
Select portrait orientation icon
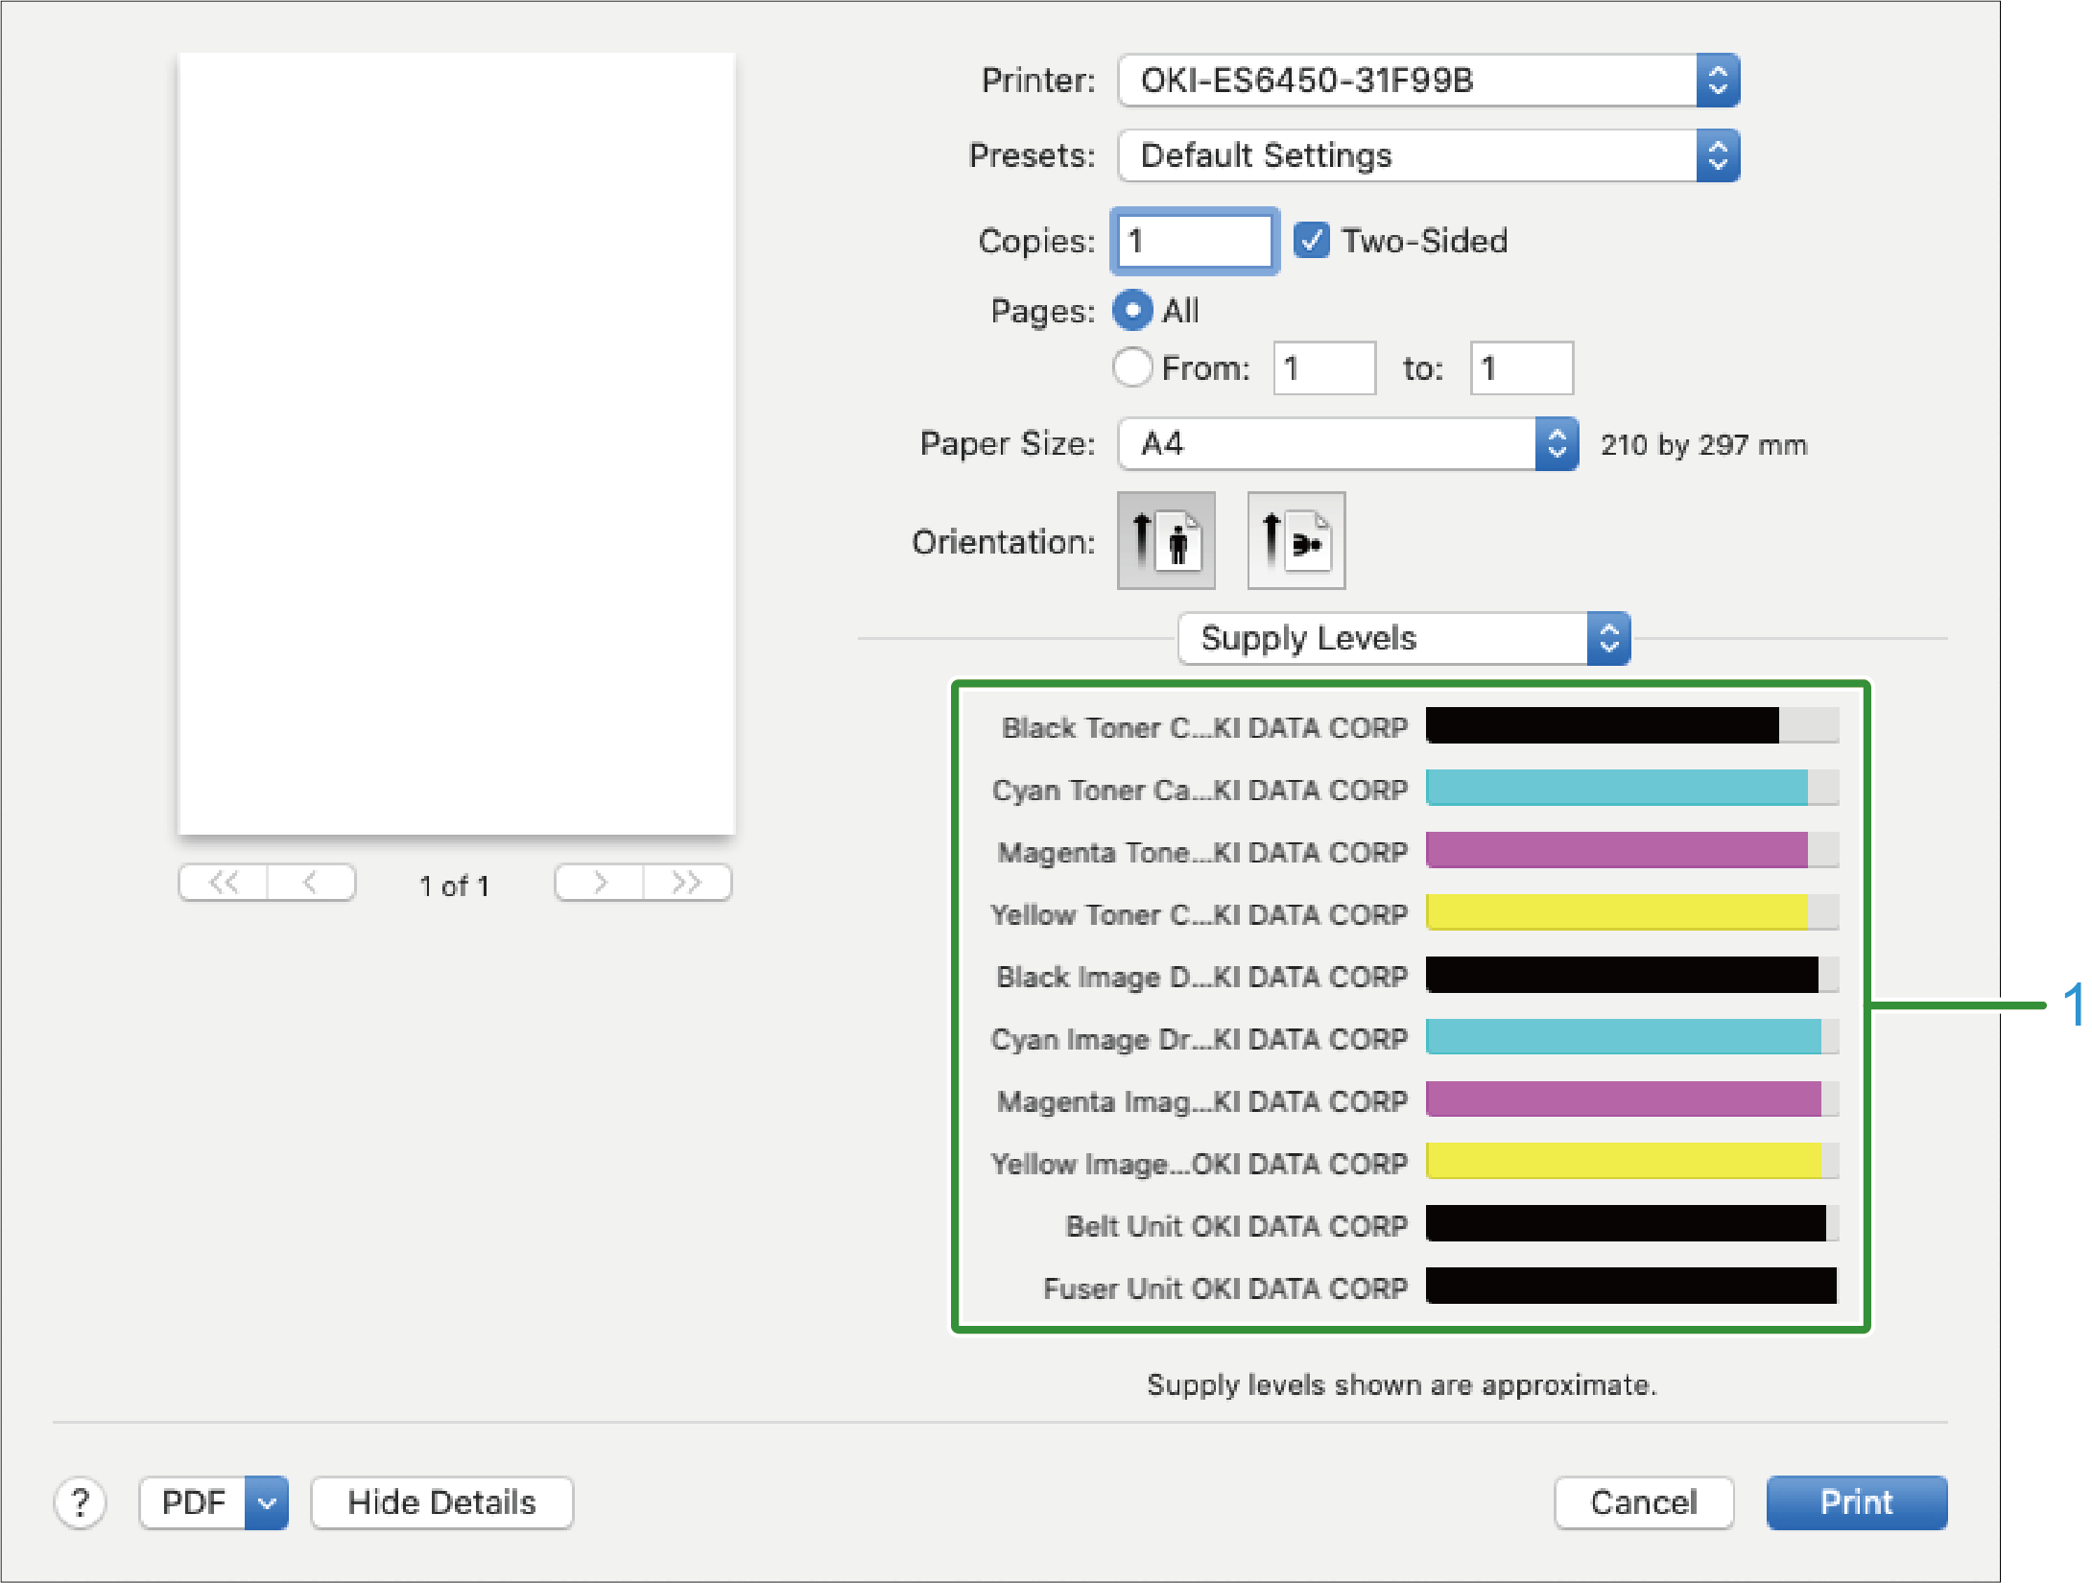(1165, 540)
